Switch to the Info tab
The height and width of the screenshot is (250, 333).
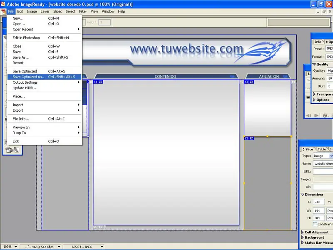tap(318, 42)
